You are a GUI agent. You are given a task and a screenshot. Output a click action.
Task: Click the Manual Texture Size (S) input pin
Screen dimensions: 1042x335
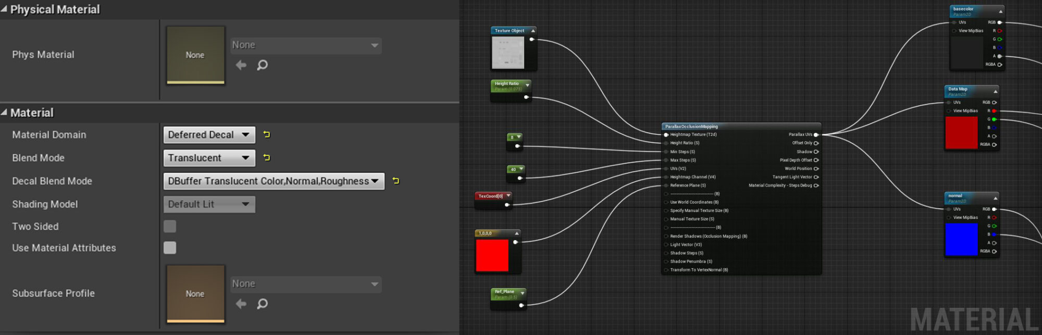point(666,219)
